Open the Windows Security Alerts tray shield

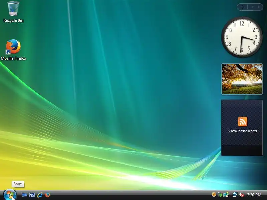point(214,194)
